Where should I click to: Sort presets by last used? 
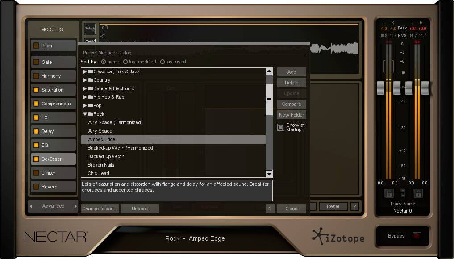162,62
